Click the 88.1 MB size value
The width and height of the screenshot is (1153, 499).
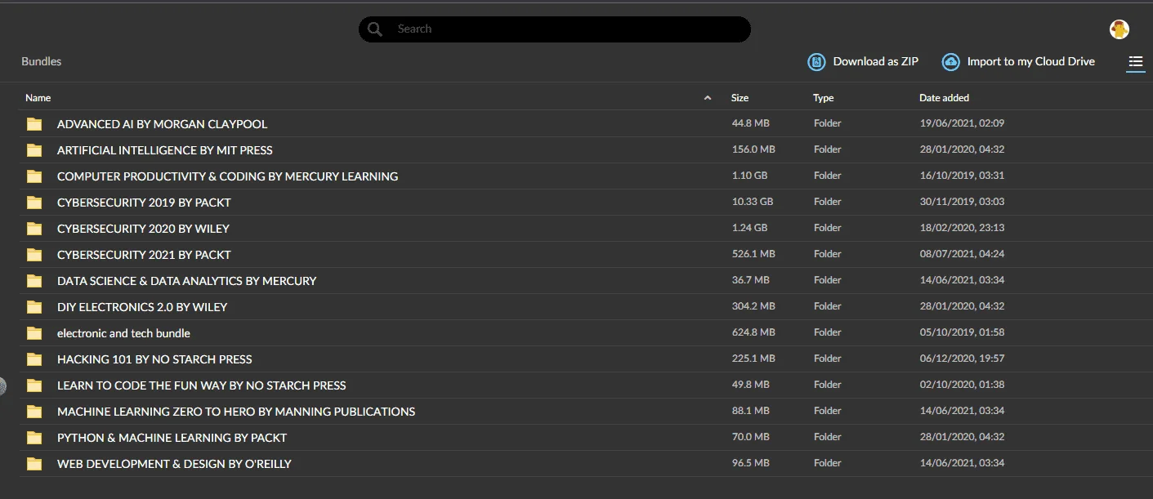[x=750, y=411]
